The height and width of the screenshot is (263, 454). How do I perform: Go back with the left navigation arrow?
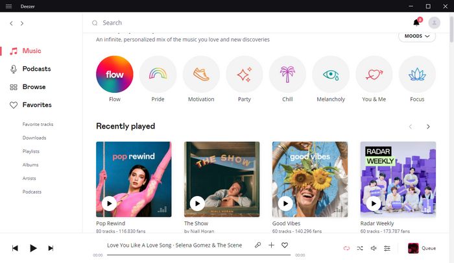11,23
